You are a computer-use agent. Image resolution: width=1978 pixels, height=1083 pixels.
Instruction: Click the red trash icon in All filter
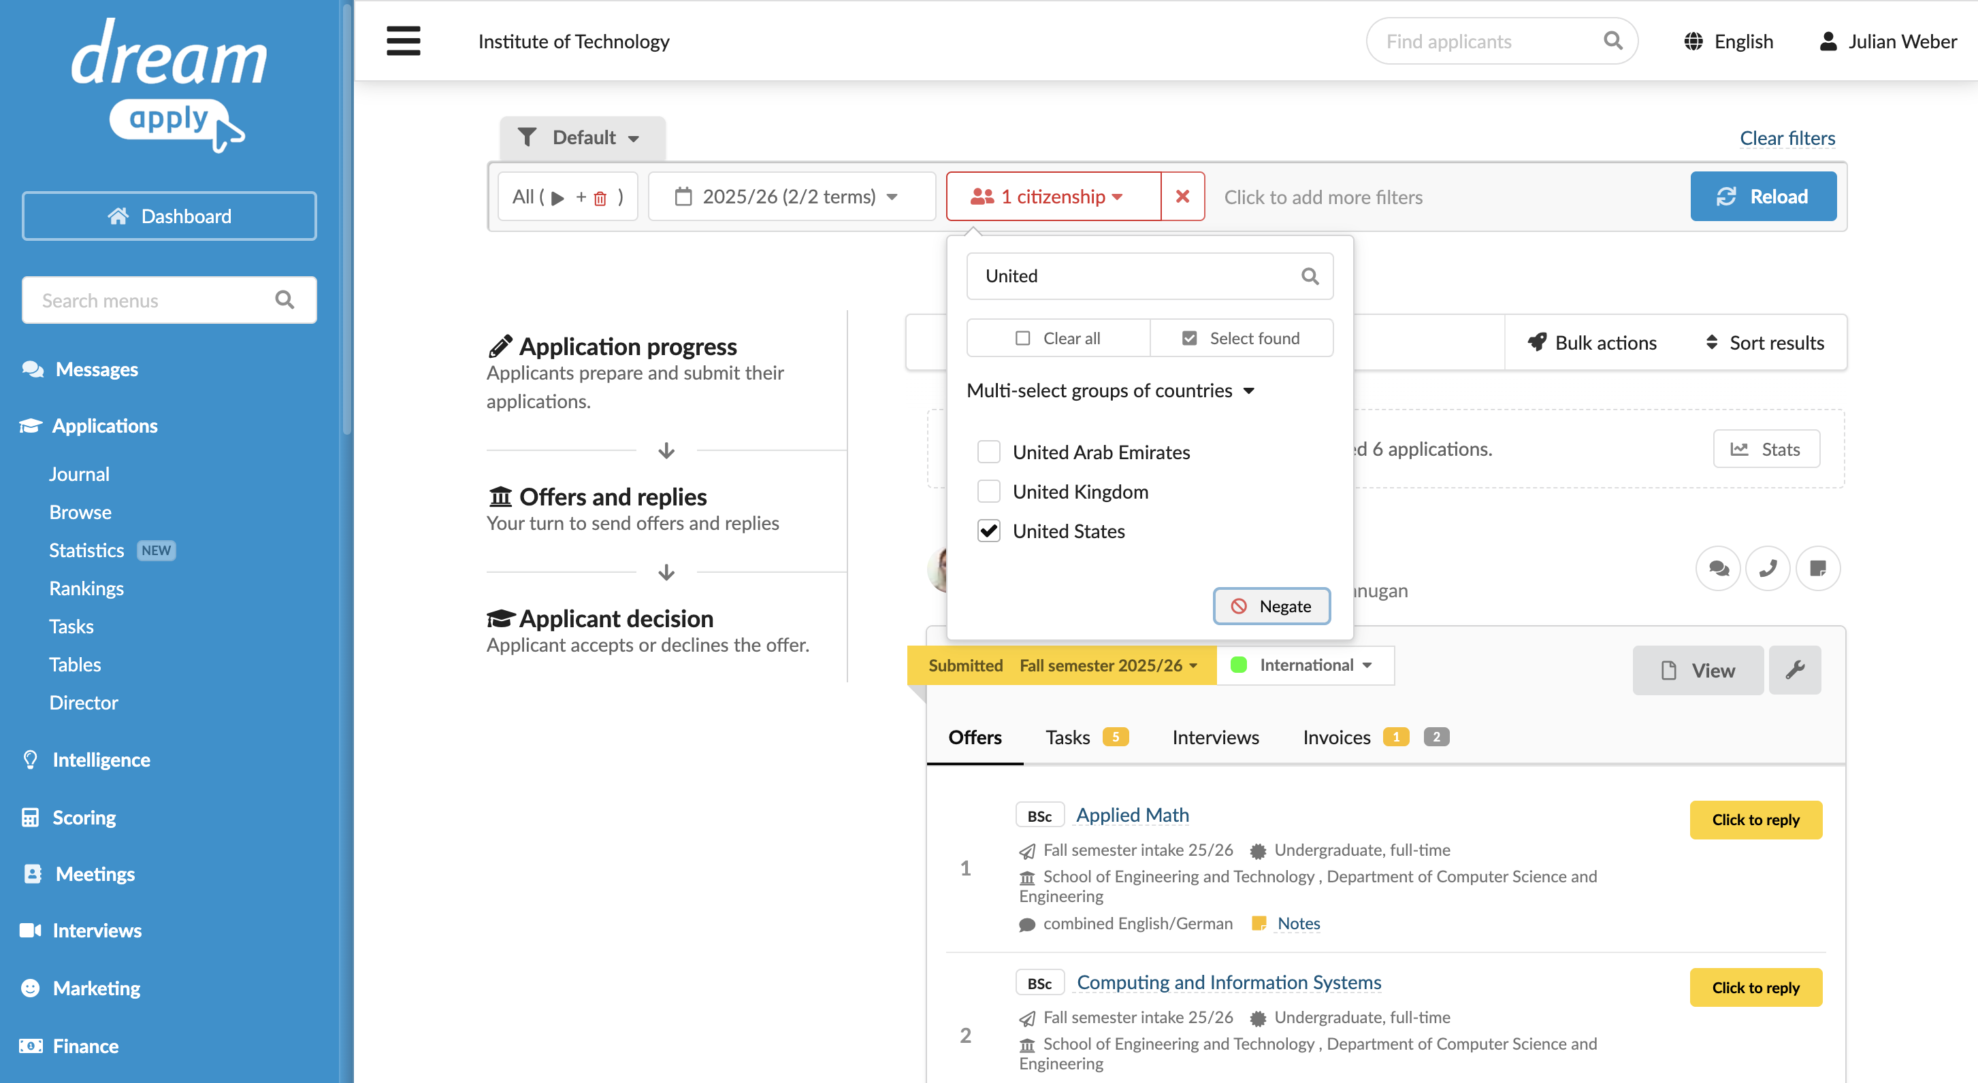(600, 198)
